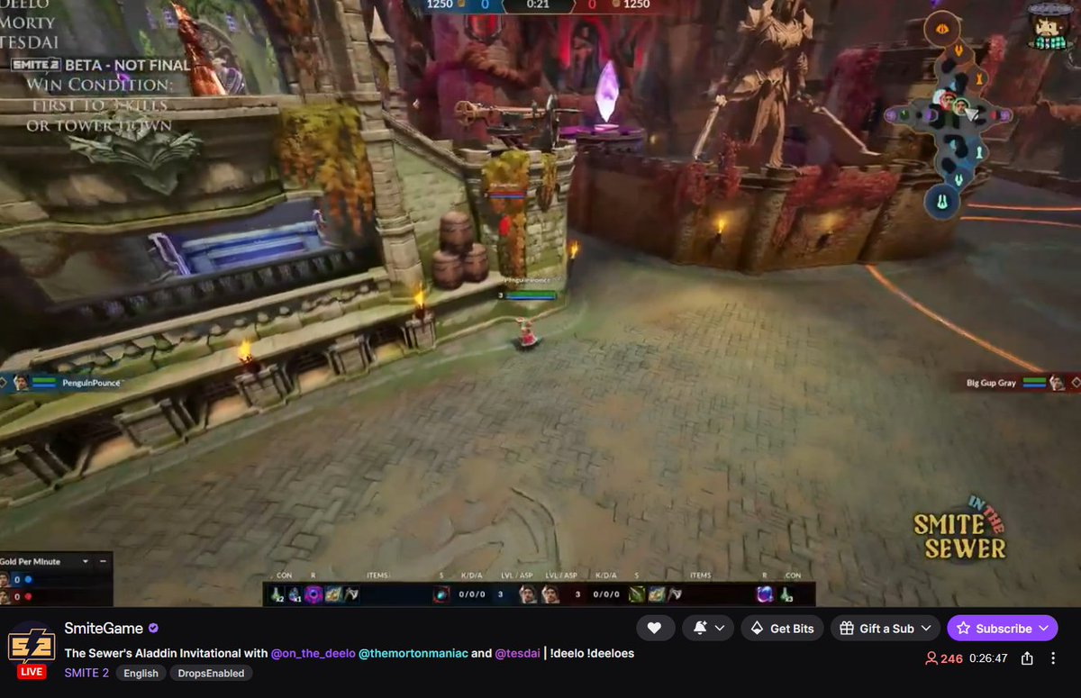The width and height of the screenshot is (1081, 698).
Task: Click the star icon inside the Subscribe button
Action: click(964, 628)
